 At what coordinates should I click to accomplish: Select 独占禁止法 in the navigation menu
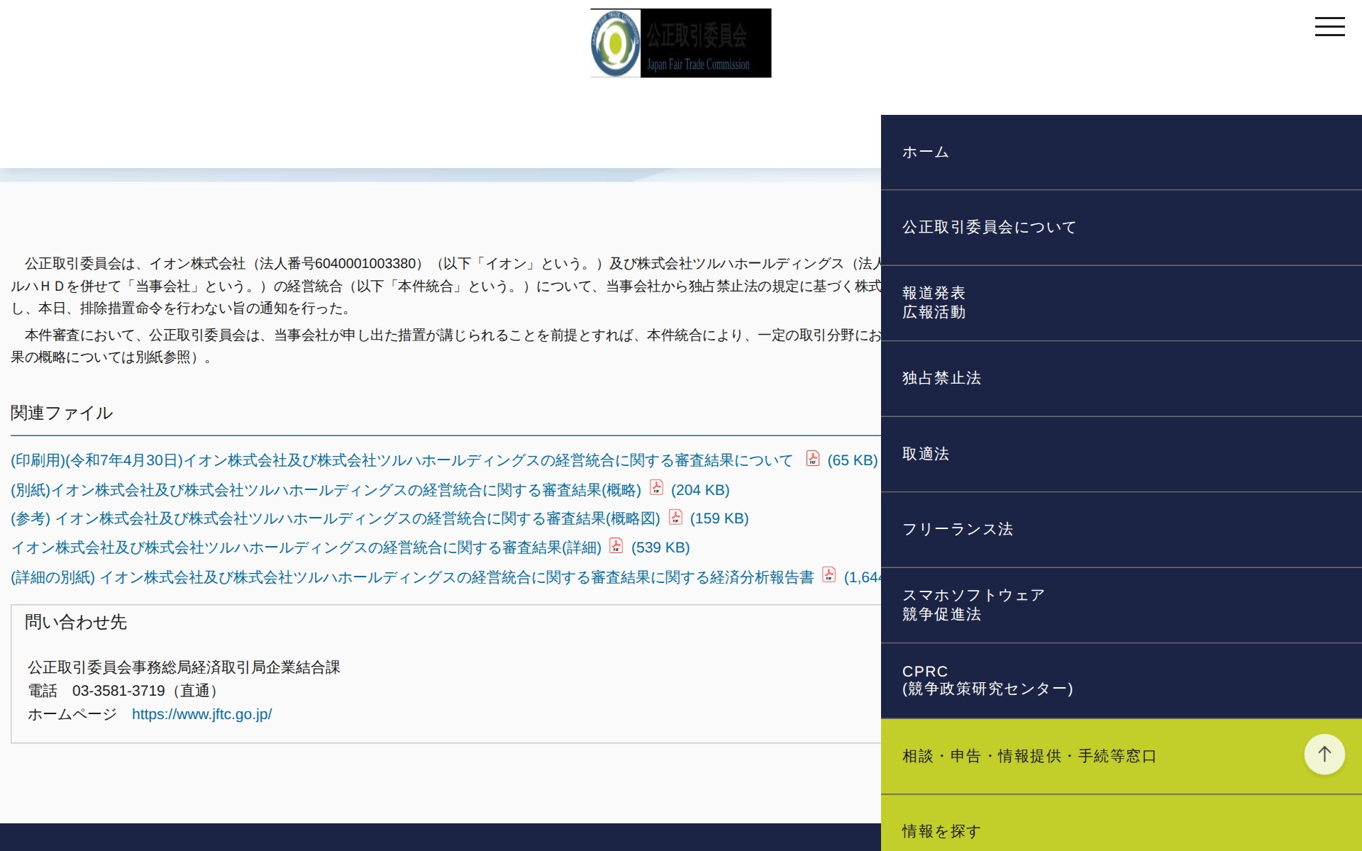click(941, 379)
